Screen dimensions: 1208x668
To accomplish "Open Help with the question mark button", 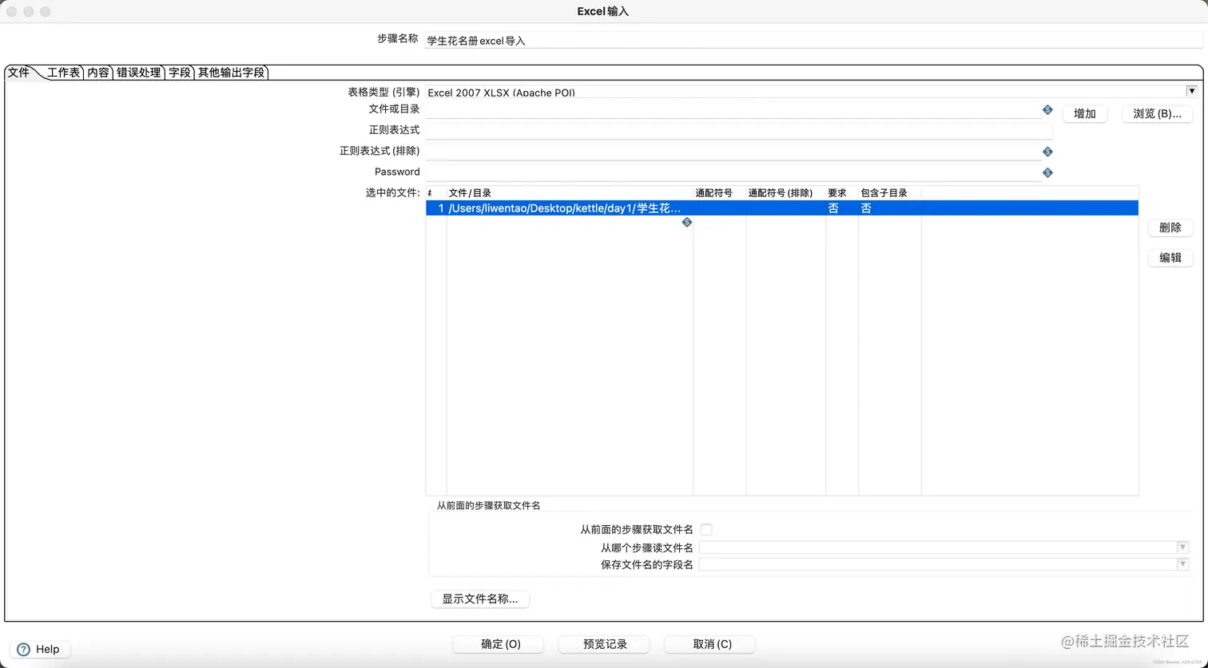I will [39, 649].
